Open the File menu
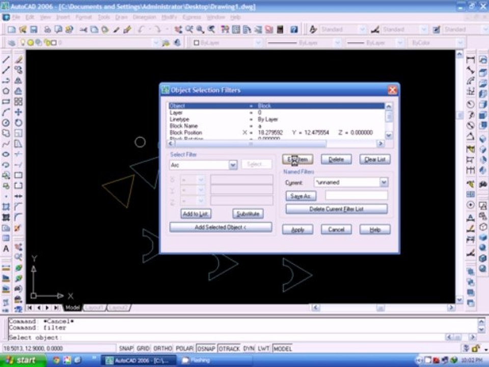The width and height of the screenshot is (489, 367). click(16, 17)
